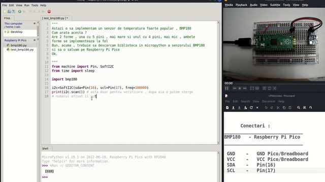Click Mousepad save-as icon
The width and height of the screenshot is (325, 182).
(x=245, y=108)
